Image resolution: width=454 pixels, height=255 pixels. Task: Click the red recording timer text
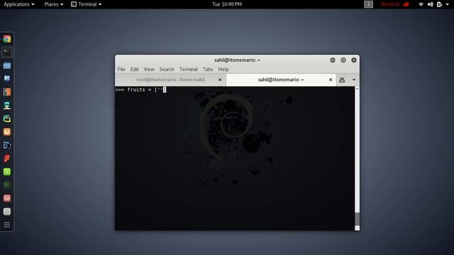(390, 4)
